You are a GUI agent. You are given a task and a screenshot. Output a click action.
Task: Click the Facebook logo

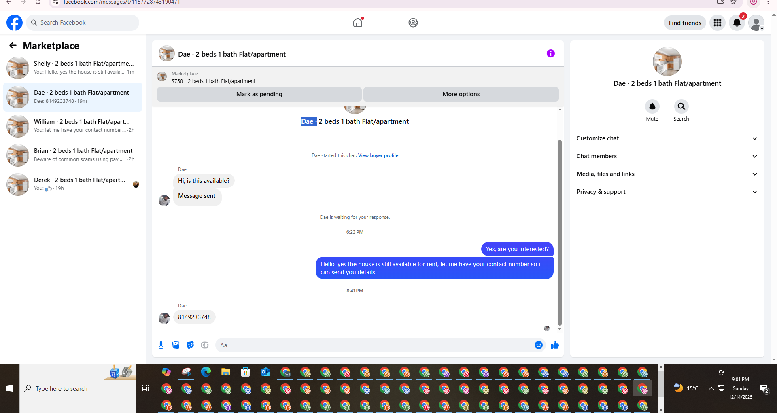(x=15, y=23)
